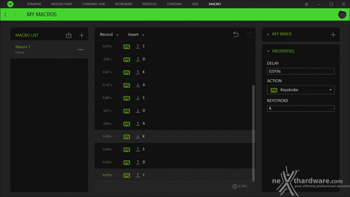This screenshot has width=350, height=197.
Task: Open settings gear icon
Action: pos(306,4)
